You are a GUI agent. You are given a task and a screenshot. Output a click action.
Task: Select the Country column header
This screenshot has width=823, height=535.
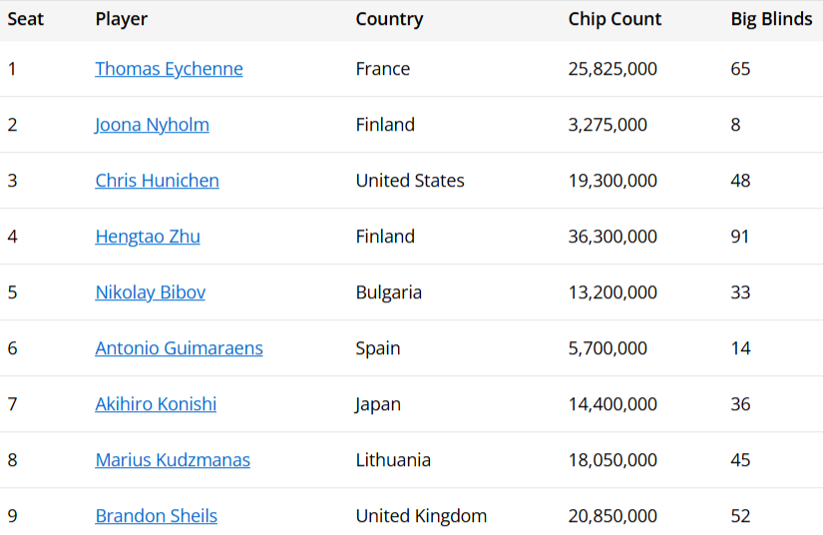pyautogui.click(x=389, y=19)
